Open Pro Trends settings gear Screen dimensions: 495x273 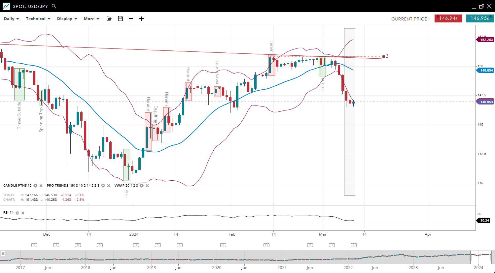tap(103, 186)
